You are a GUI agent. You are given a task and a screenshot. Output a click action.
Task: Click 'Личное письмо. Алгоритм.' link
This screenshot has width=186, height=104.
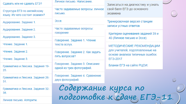tap(20, 100)
